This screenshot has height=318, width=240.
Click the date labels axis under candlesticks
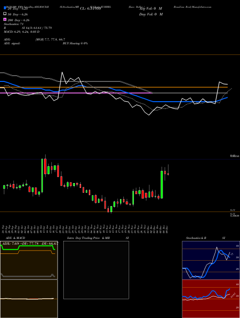click(86, 229)
